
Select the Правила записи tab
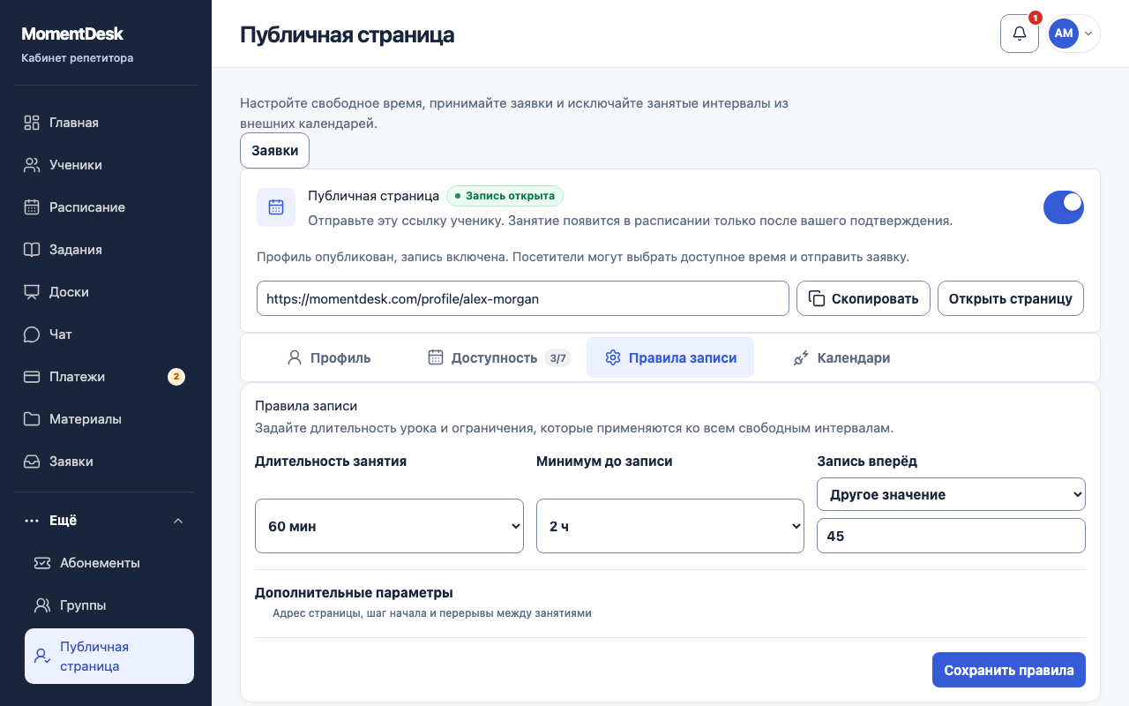[670, 357]
